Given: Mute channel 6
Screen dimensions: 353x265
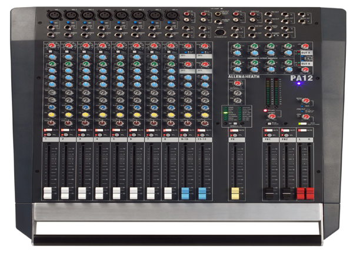Looking at the screenshot, I should click(x=134, y=130).
